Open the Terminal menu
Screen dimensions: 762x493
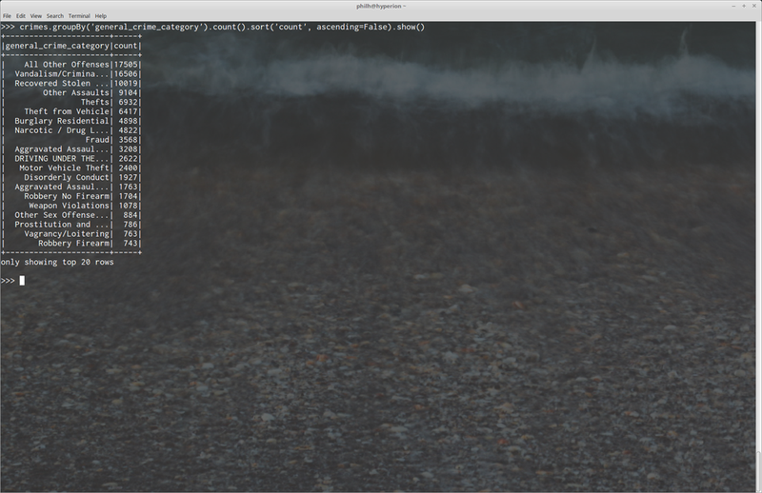(79, 16)
